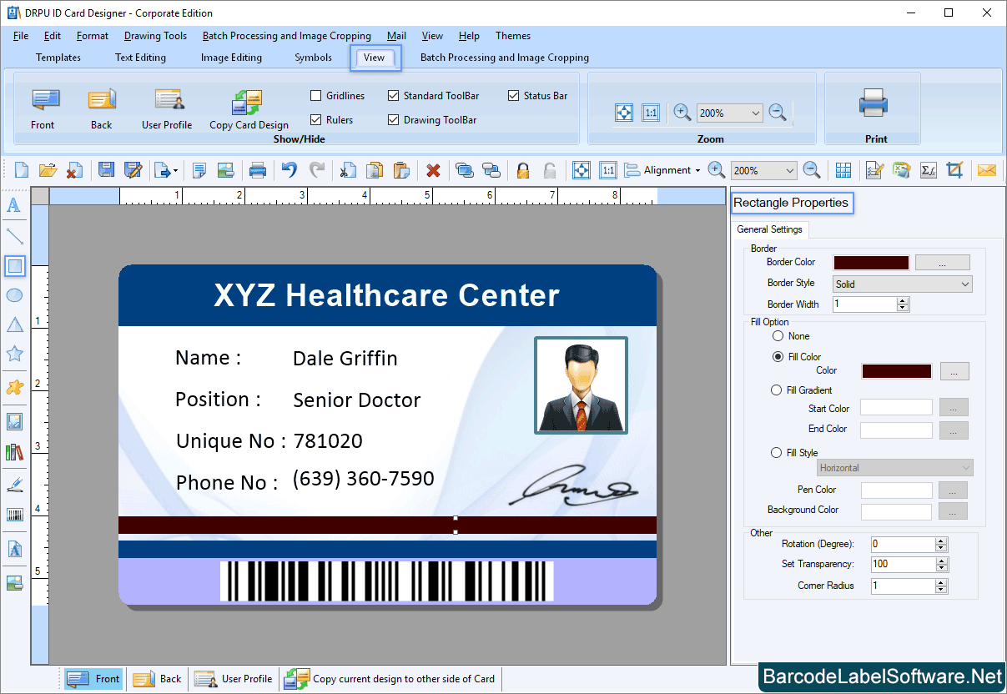The image size is (1007, 694).
Task: Enable the Gridlines checkbox
Action: pyautogui.click(x=315, y=95)
